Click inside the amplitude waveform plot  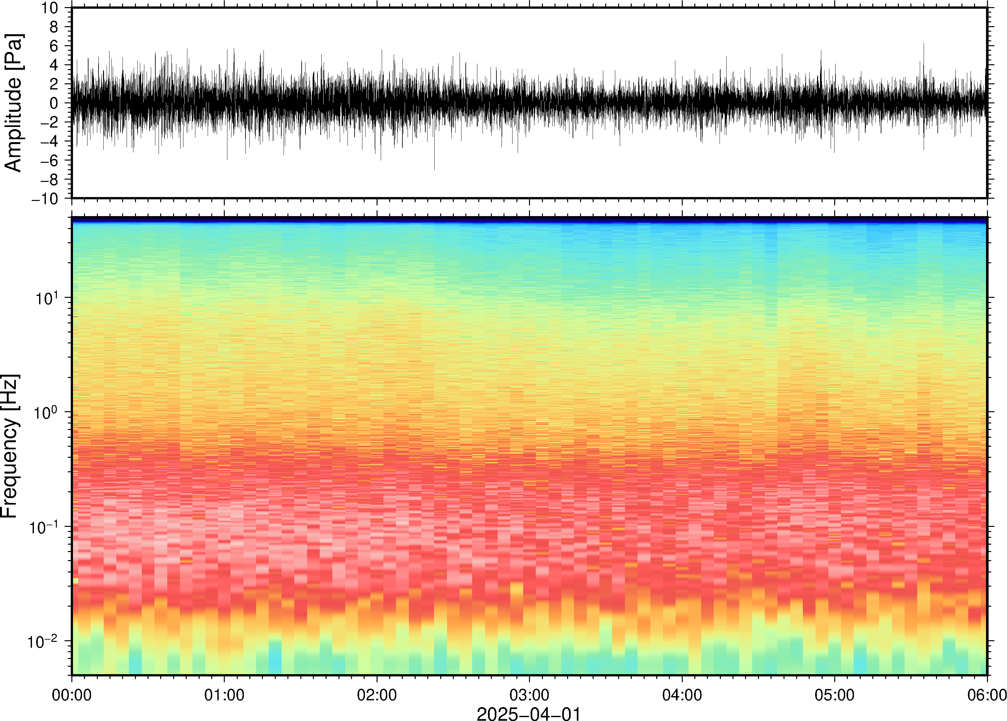pyautogui.click(x=529, y=103)
